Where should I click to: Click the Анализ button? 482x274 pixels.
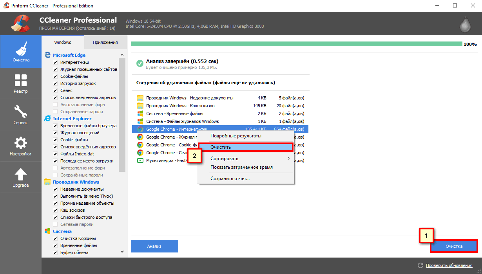154,246
